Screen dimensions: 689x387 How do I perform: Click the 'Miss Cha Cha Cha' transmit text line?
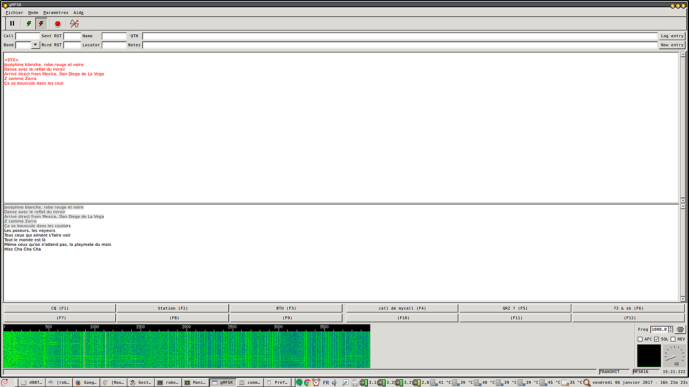[23, 249]
